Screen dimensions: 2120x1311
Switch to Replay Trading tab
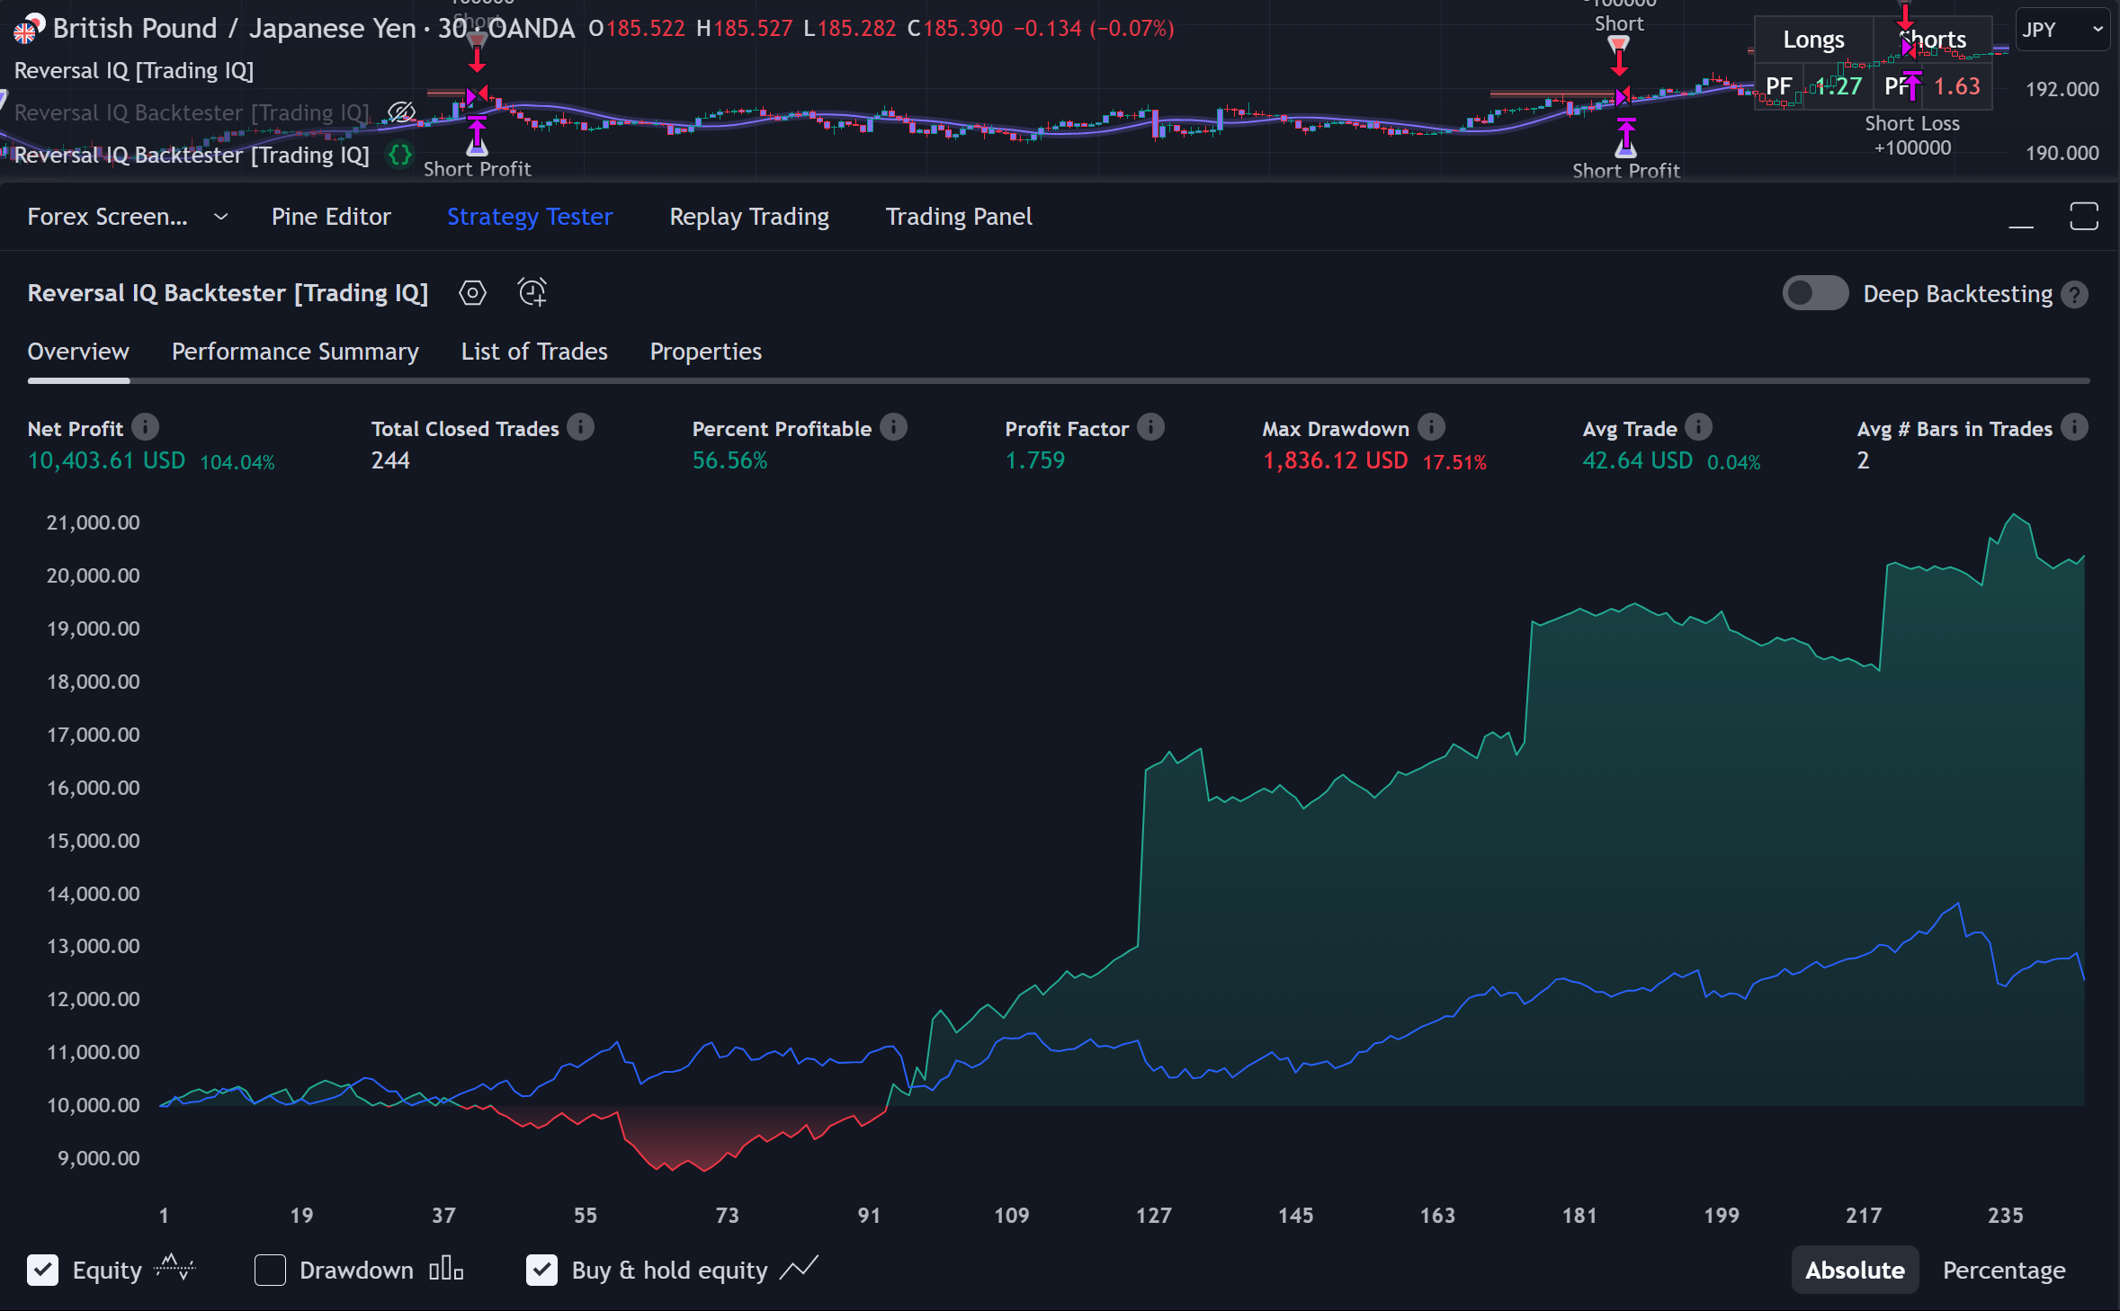coord(749,217)
